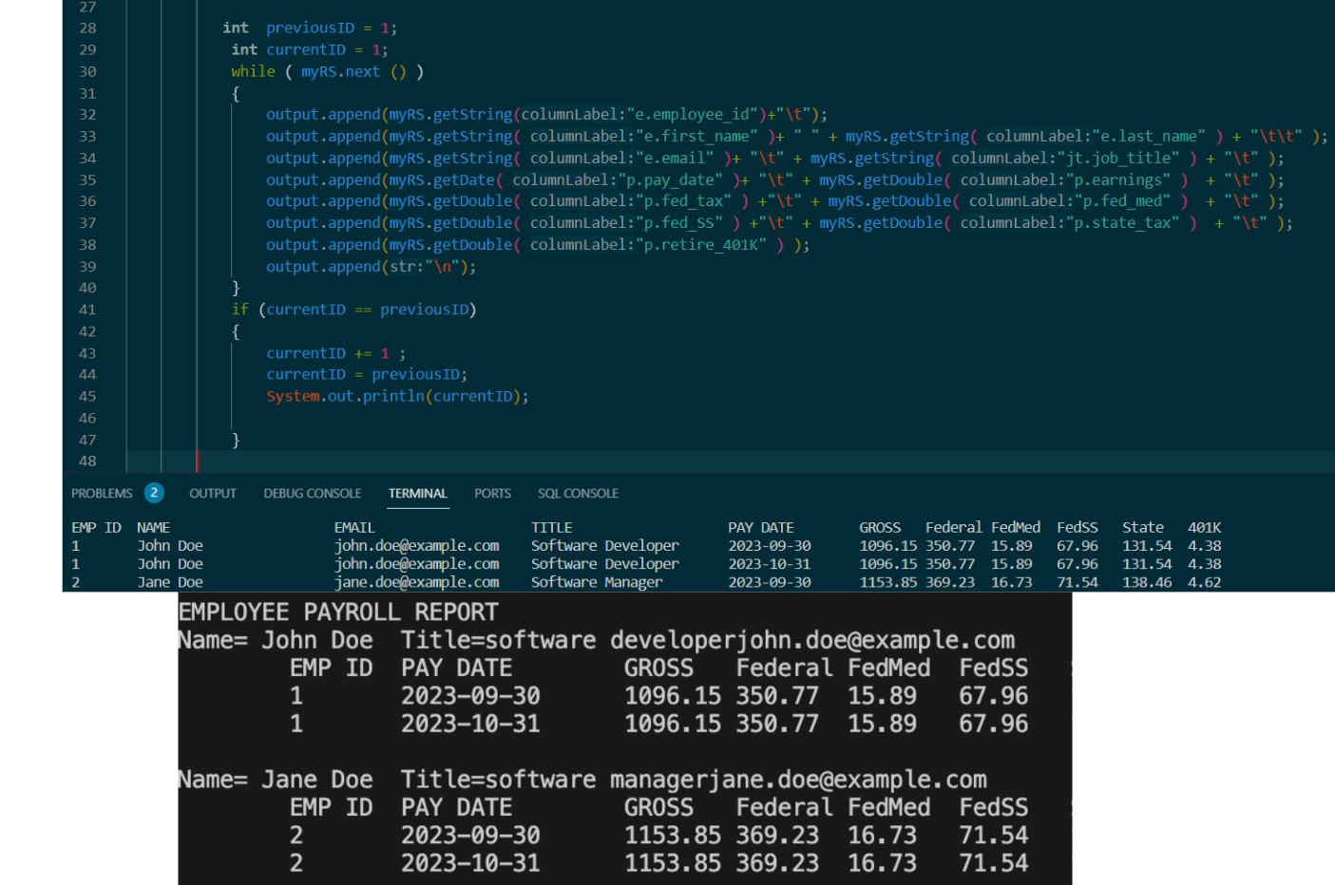The width and height of the screenshot is (1335, 885).
Task: Click jane.doe@example.com in the terminal output
Action: click(x=415, y=582)
